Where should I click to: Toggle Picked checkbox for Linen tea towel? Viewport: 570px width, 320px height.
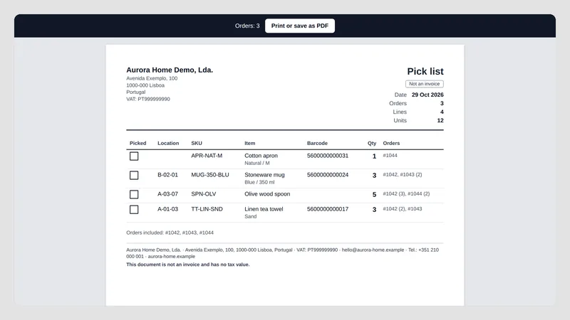click(x=134, y=209)
